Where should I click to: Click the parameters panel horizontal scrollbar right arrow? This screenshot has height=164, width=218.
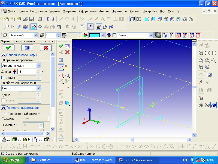(x=48, y=134)
